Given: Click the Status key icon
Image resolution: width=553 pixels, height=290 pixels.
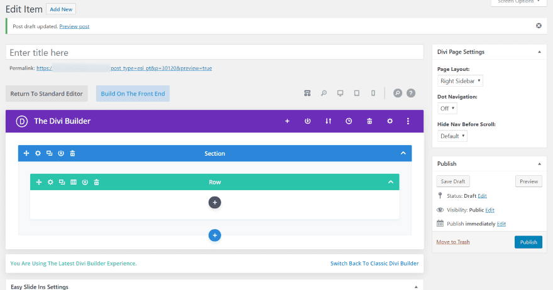Looking at the screenshot, I should 440,196.
